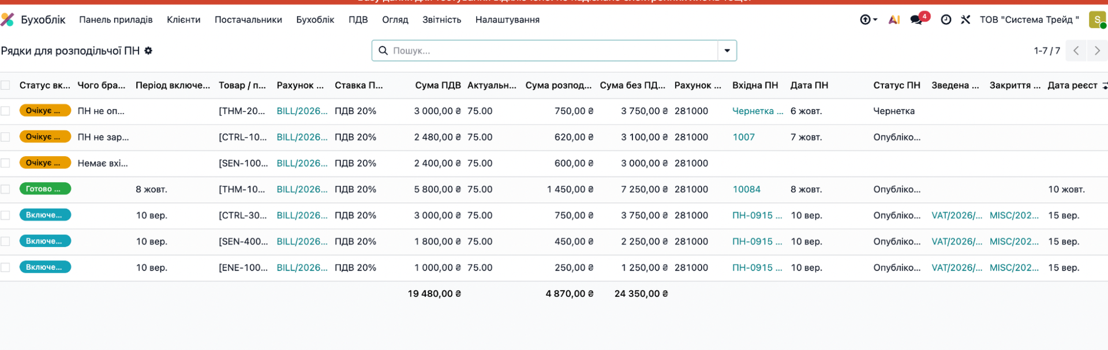
Task: Click the 1-7 / 7 pager counter
Action: (x=1047, y=51)
